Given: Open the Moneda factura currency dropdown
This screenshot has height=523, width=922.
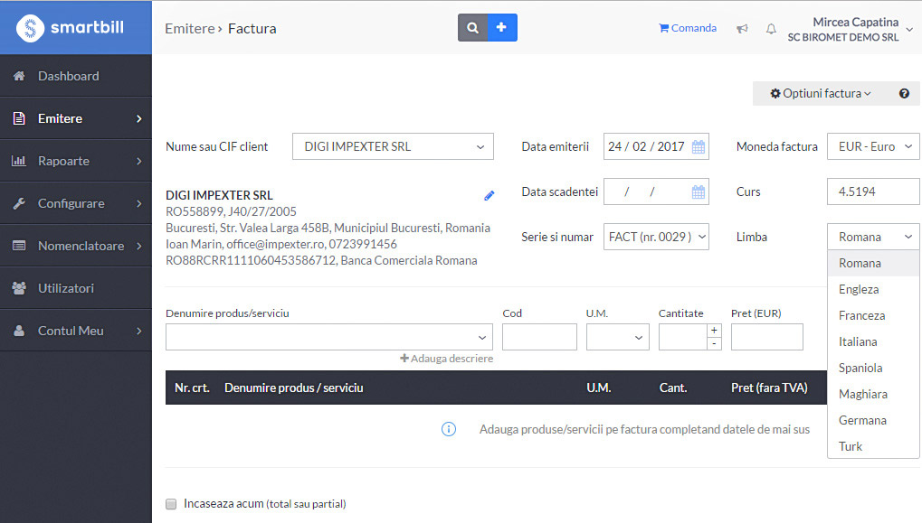Looking at the screenshot, I should point(871,145).
